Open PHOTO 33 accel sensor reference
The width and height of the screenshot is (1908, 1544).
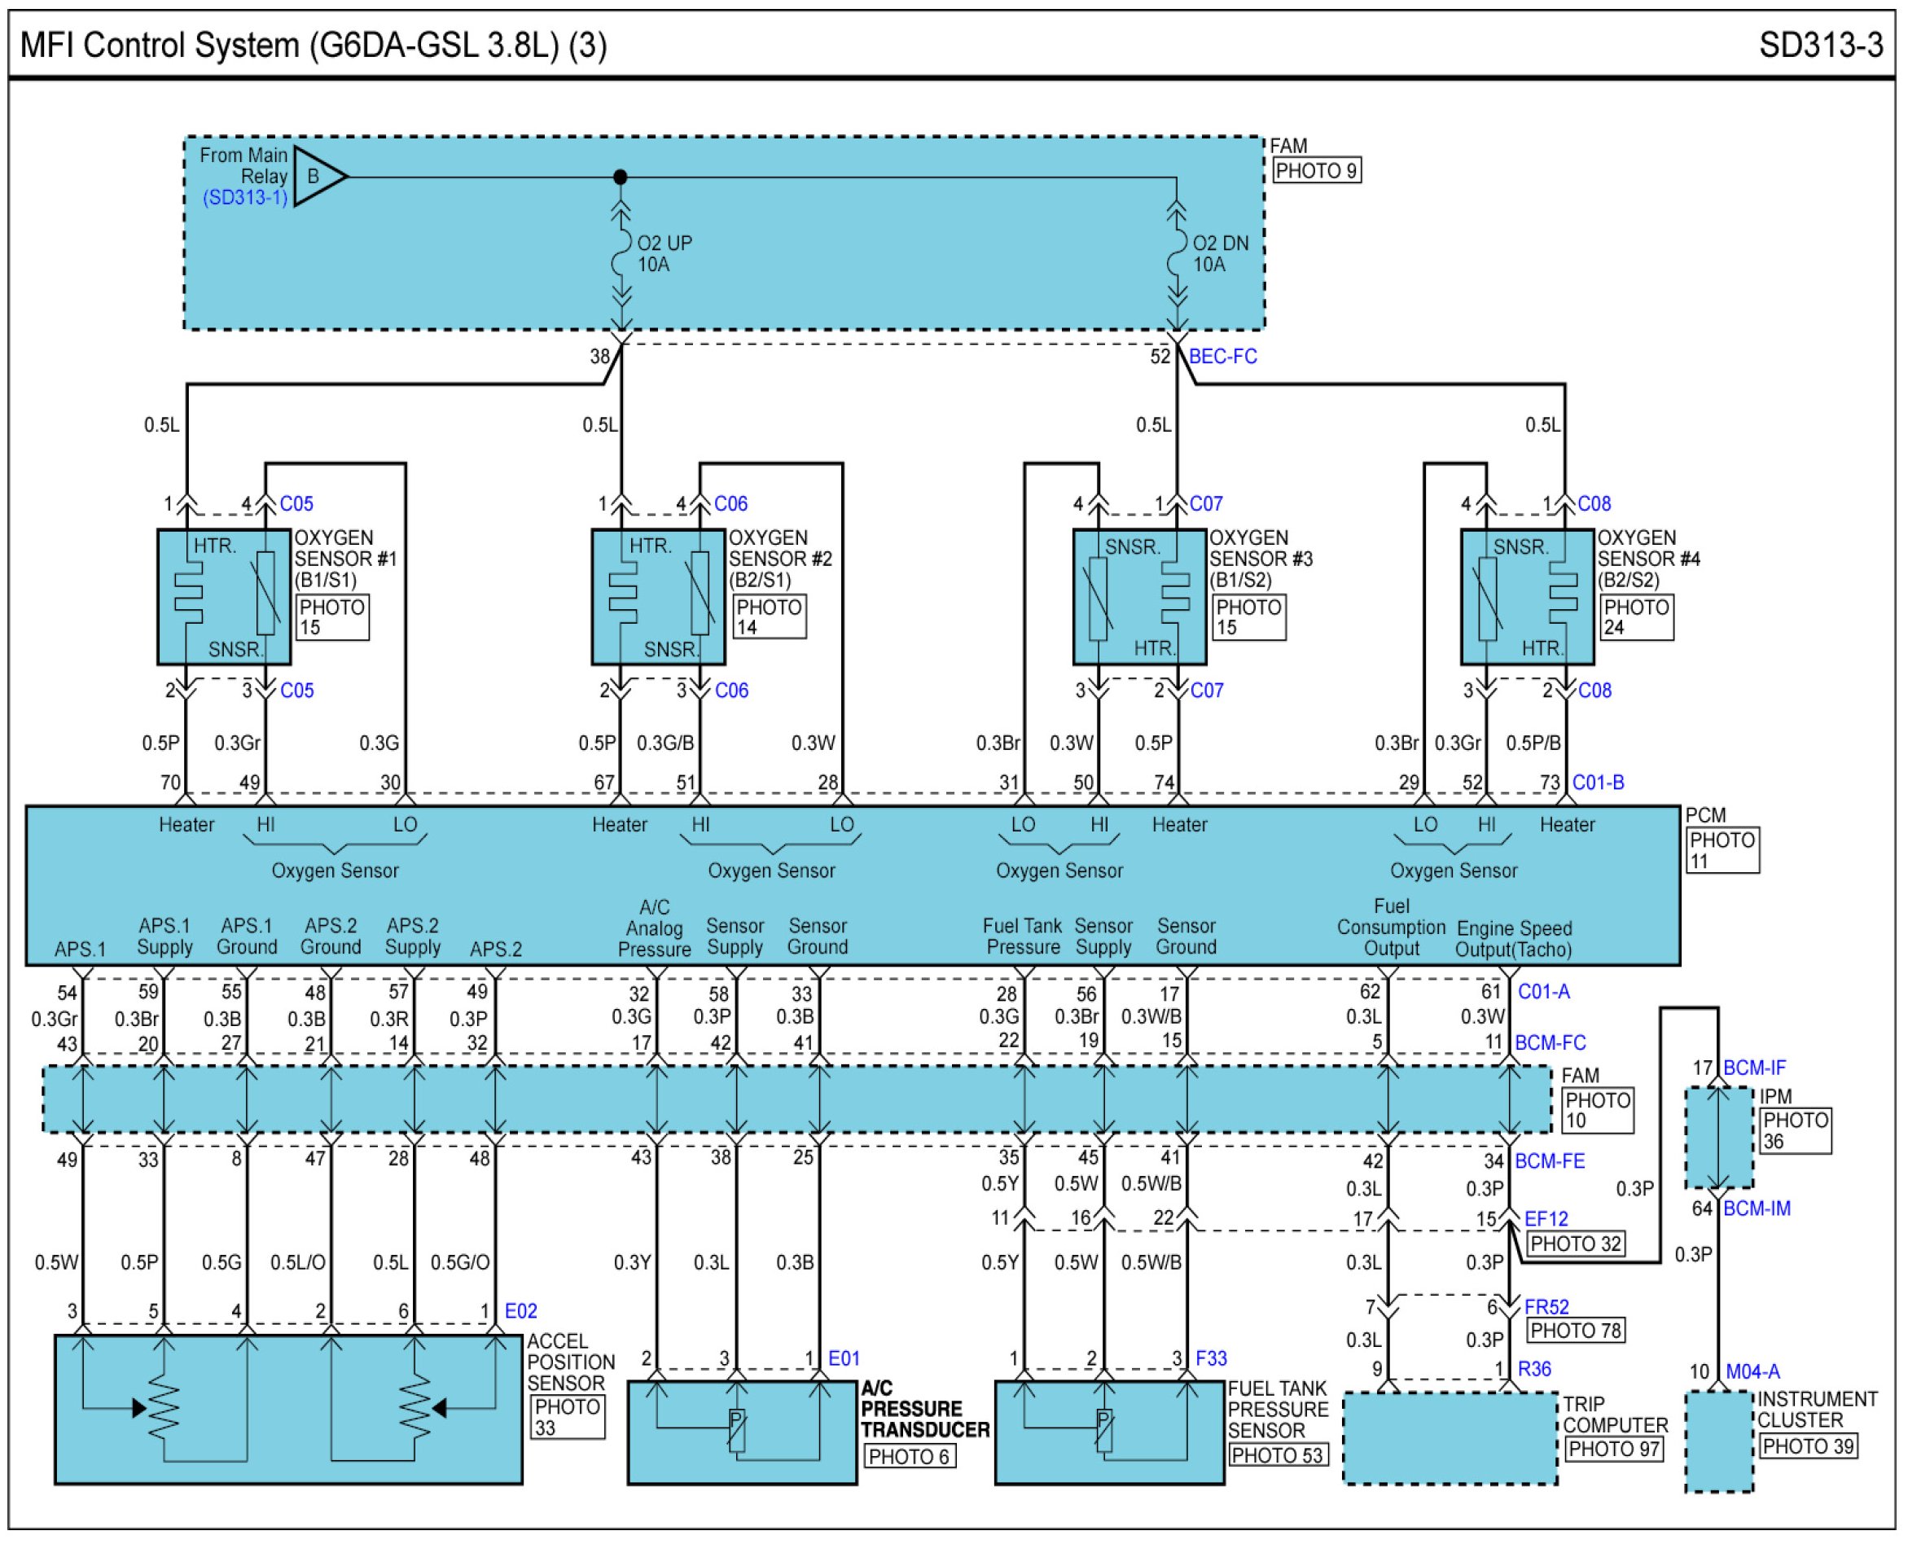click(x=568, y=1417)
